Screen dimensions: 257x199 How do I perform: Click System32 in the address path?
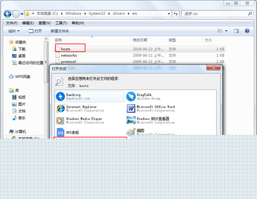[97, 14]
